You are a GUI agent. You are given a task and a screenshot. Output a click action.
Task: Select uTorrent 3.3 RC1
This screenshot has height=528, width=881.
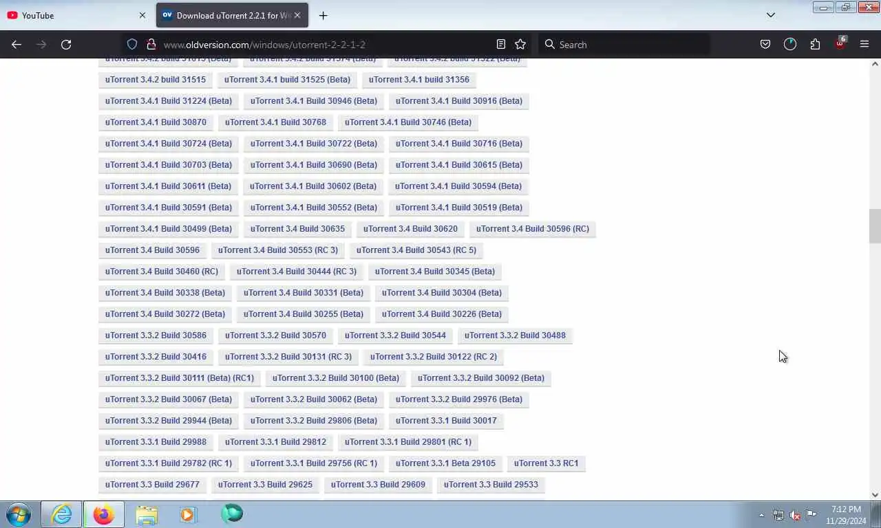pyautogui.click(x=546, y=463)
